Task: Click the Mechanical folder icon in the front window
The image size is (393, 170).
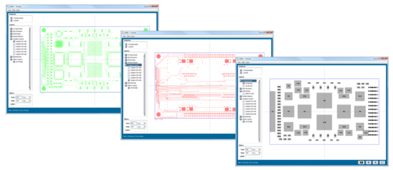Action: (241, 116)
